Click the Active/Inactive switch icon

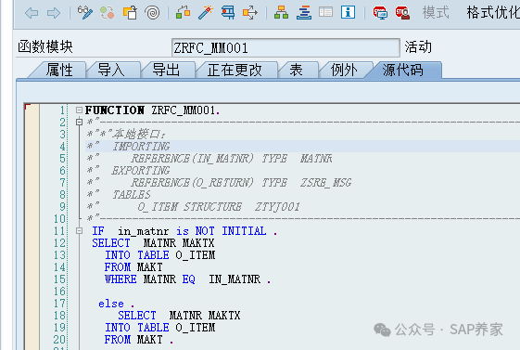pyautogui.click(x=108, y=13)
